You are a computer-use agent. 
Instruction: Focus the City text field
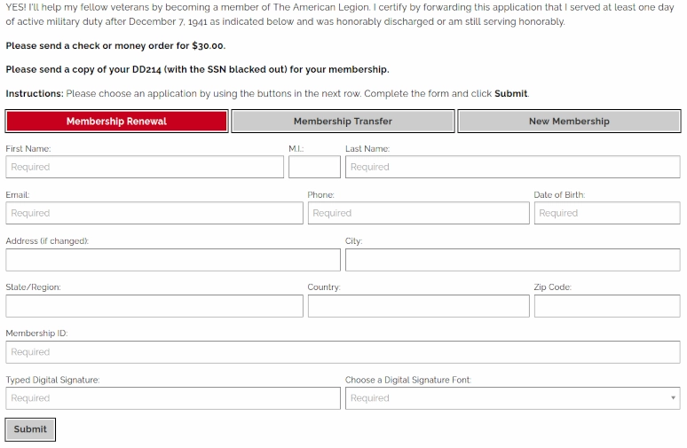pos(512,260)
